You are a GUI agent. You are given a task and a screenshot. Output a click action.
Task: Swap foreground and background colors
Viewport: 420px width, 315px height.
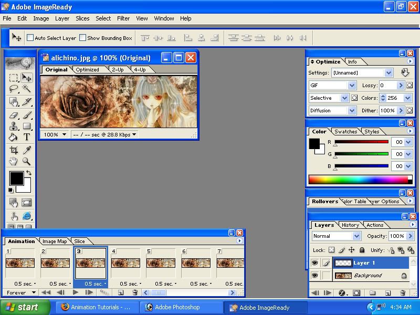click(29, 173)
